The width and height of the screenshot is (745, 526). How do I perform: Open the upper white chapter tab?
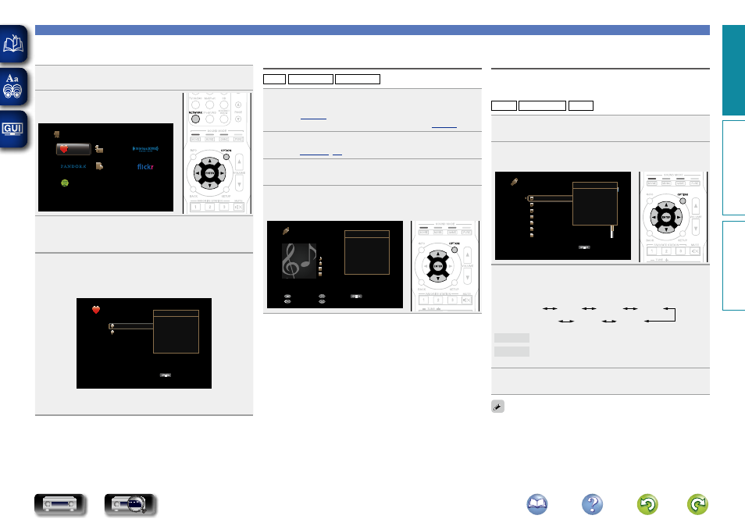click(x=733, y=168)
